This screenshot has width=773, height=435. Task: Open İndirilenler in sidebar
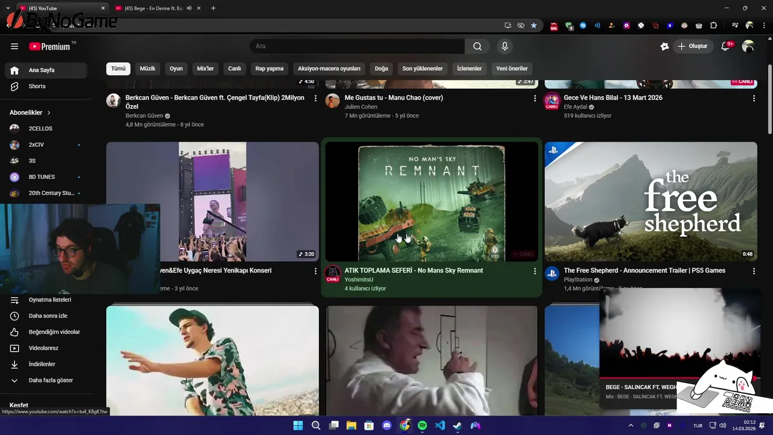46,364
